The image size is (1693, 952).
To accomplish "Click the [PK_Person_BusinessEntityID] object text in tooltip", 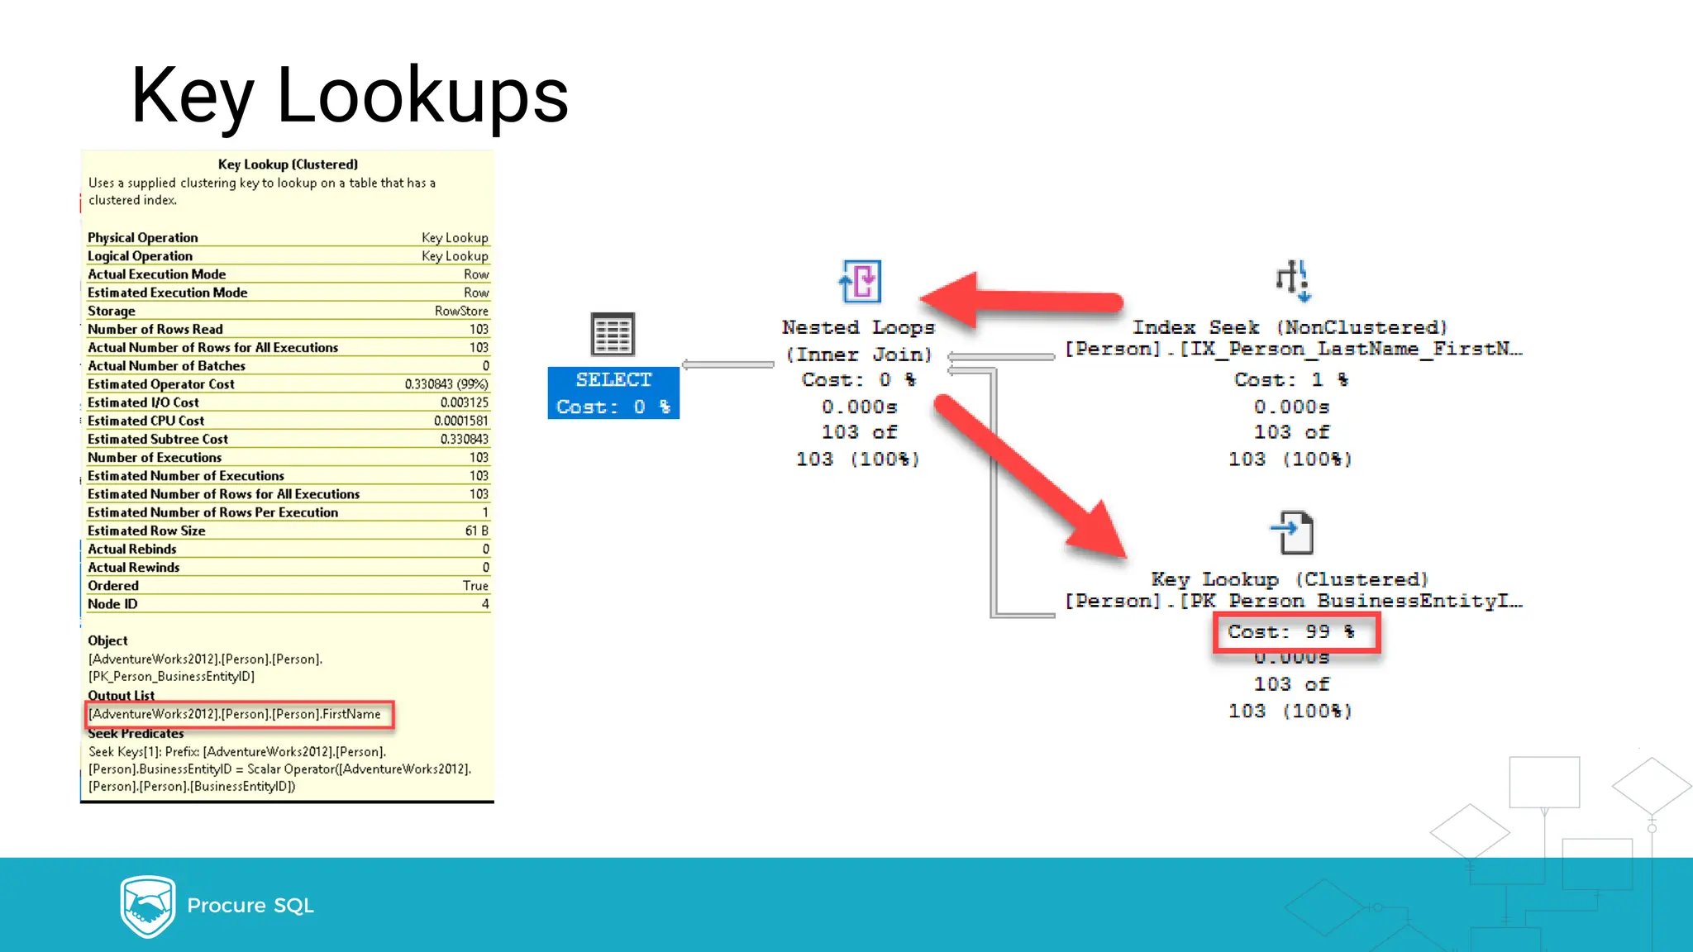I will coord(172,676).
